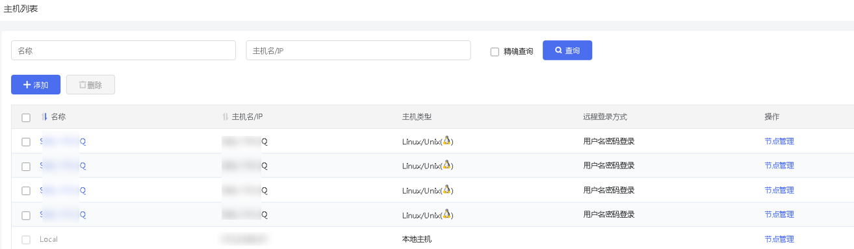Click the Linux penguin icon in second row
The height and width of the screenshot is (249, 854).
[446, 165]
